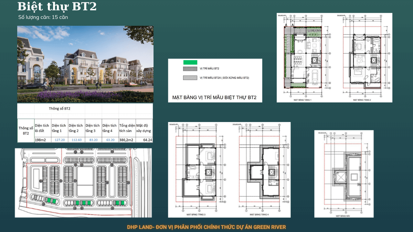The height and width of the screenshot is (232, 413).
Task: Click the 'MẶT BẰNG TẦNG 1' floor plan
Action: [303, 58]
